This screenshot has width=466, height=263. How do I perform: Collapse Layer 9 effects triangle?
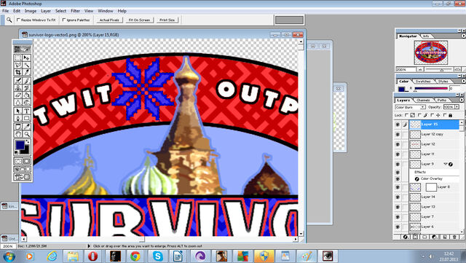(x=445, y=164)
